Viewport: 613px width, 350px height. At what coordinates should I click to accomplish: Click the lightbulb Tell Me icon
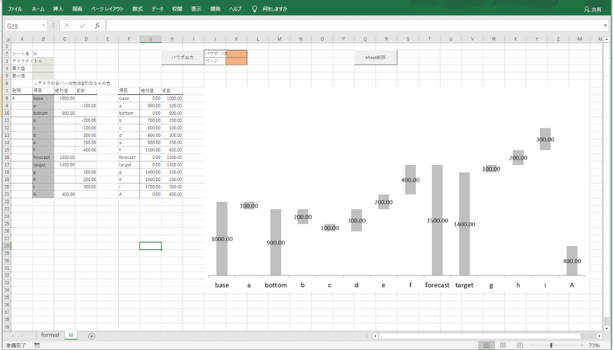click(254, 9)
